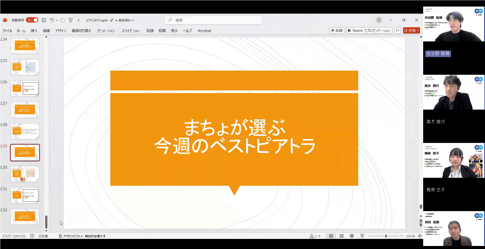The height and width of the screenshot is (249, 485).
Task: Expand the Share button dropdown
Action: tap(418, 31)
